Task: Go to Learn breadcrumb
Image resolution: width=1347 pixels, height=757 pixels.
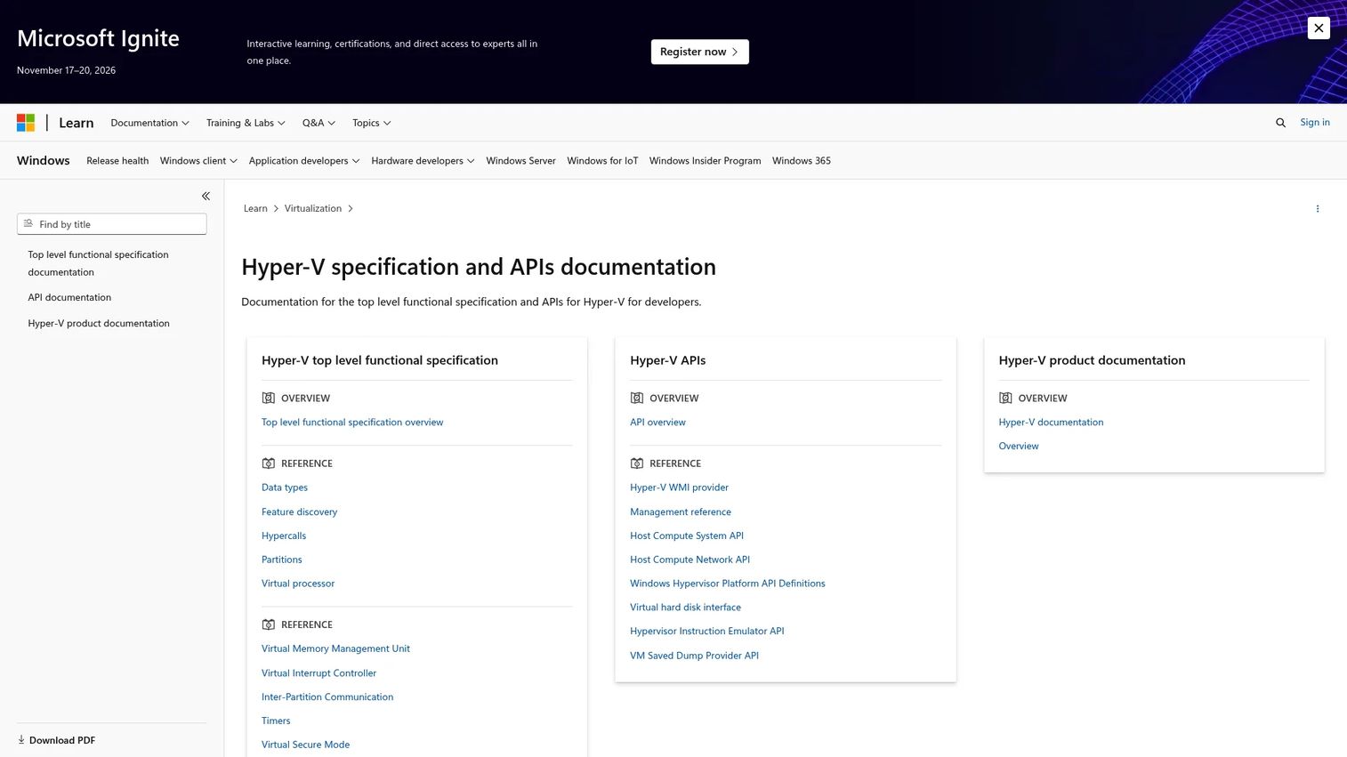Action: coord(255,209)
